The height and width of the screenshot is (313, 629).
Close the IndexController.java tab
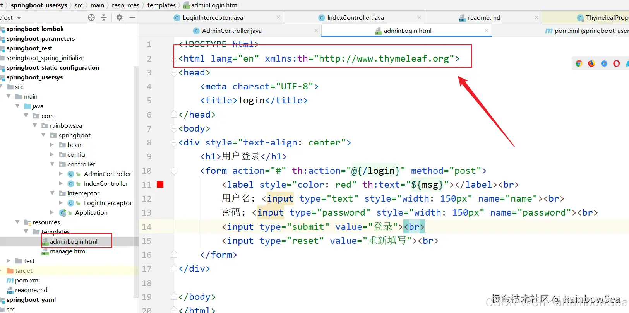pos(419,17)
